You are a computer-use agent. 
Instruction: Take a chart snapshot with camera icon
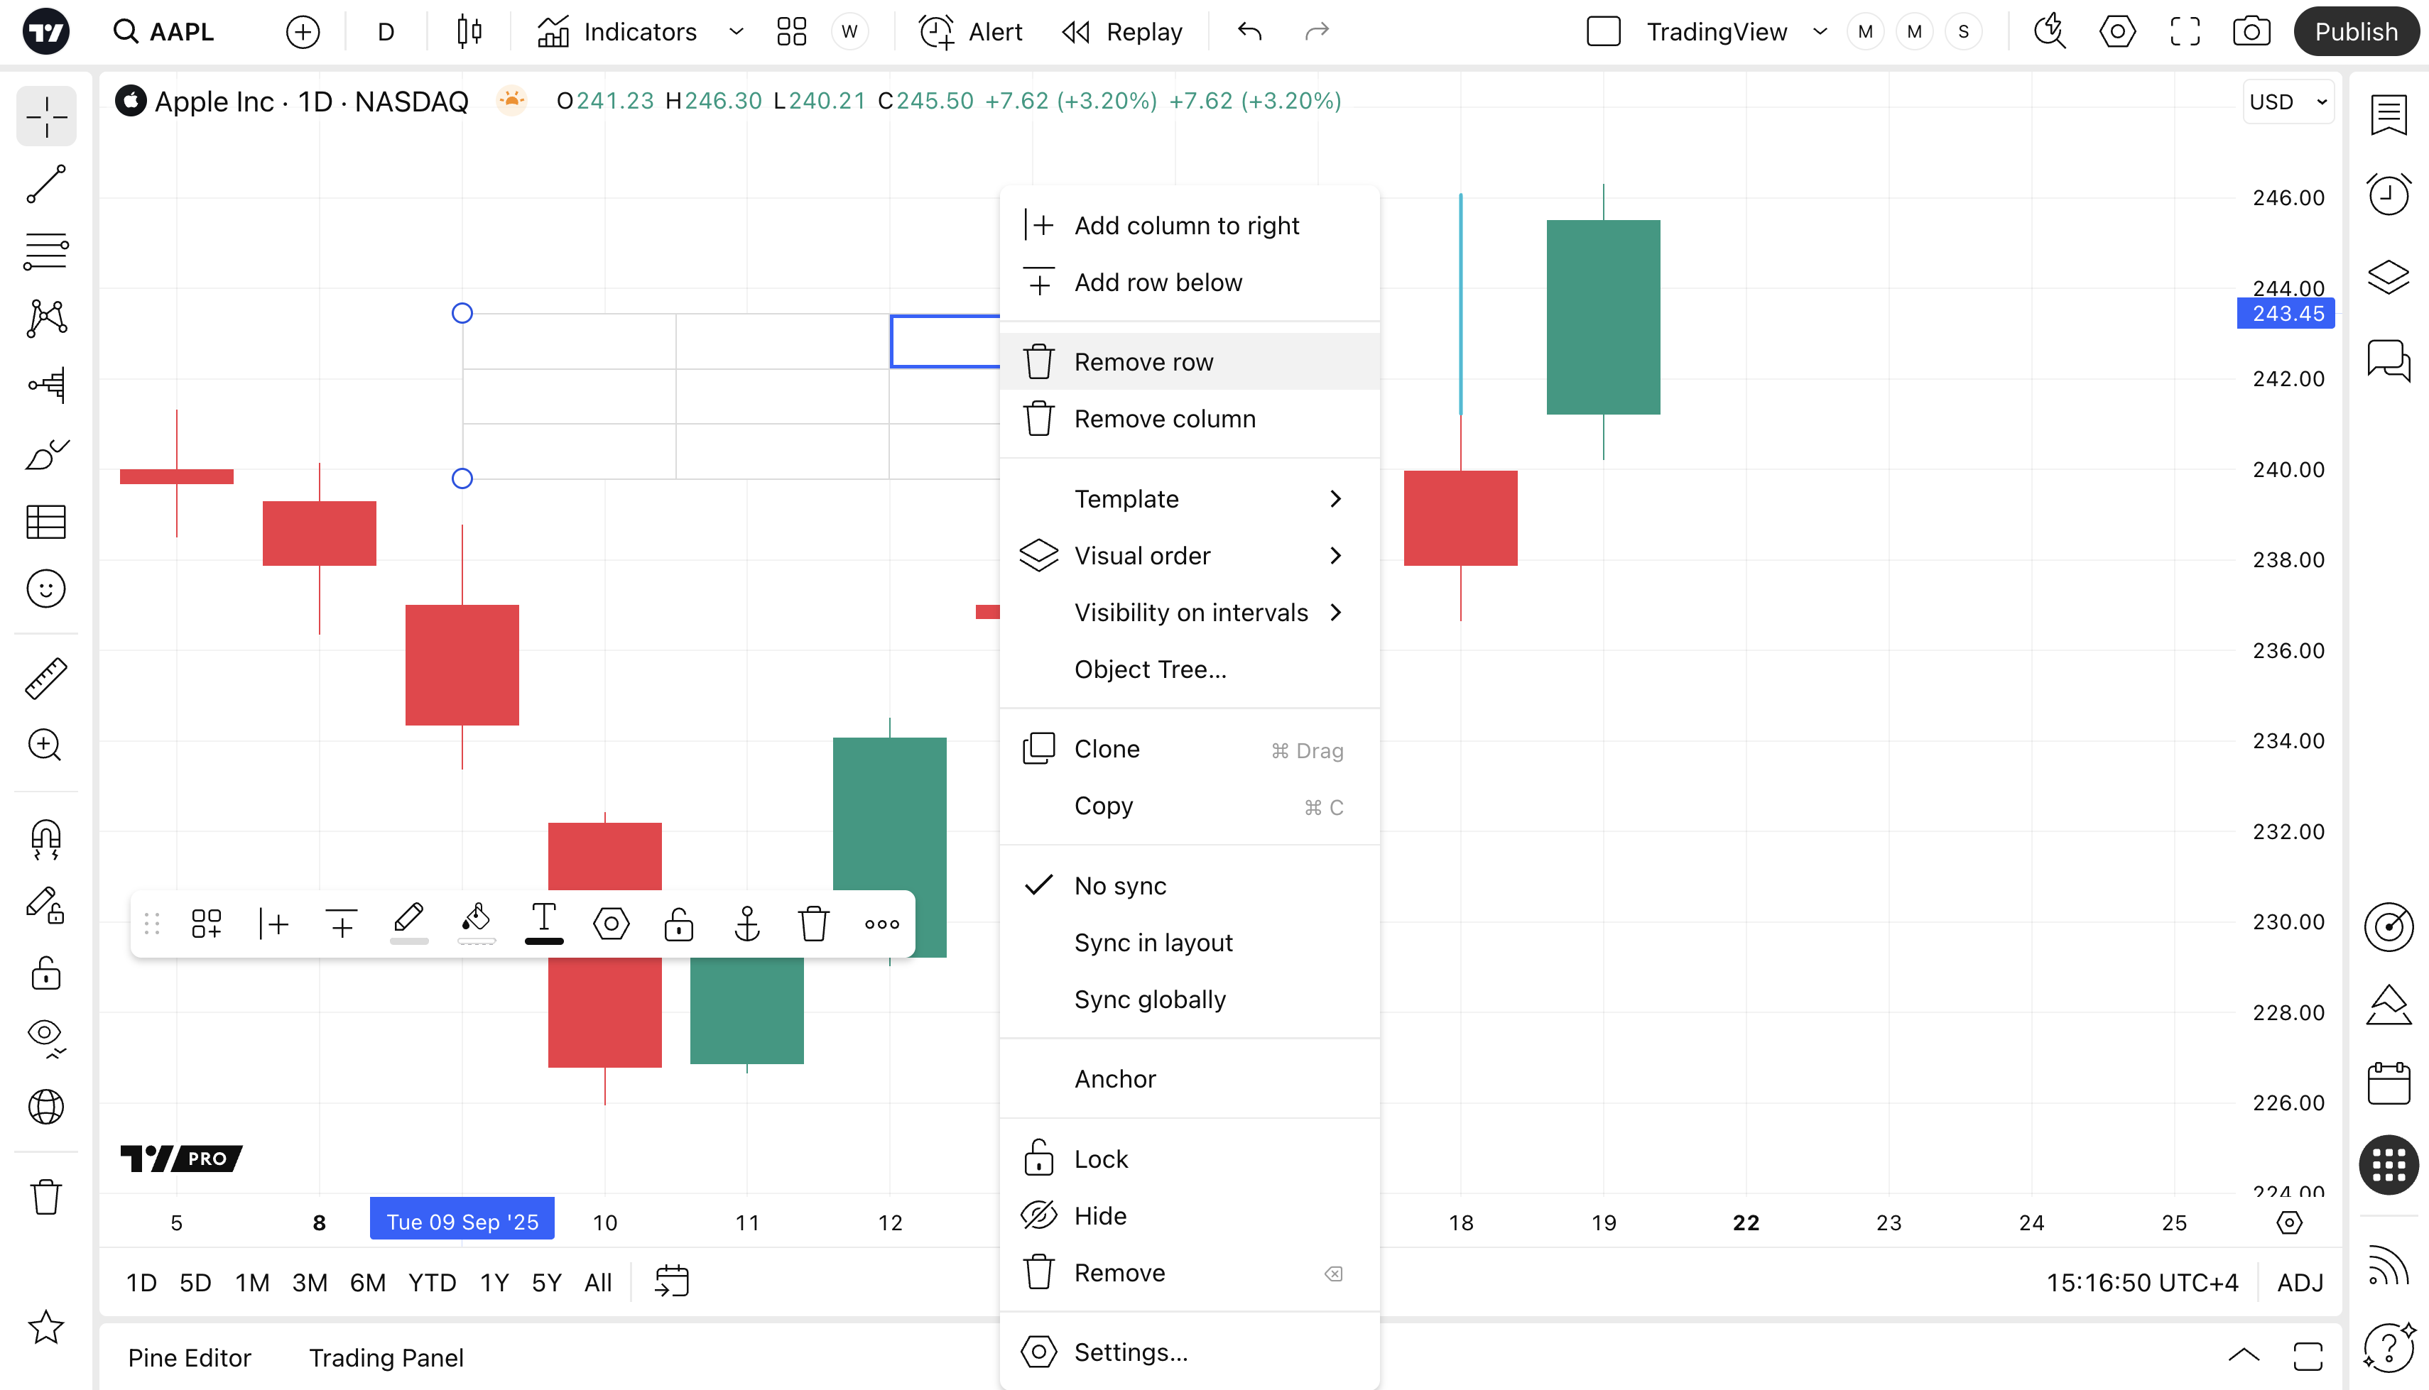pyautogui.click(x=2251, y=31)
